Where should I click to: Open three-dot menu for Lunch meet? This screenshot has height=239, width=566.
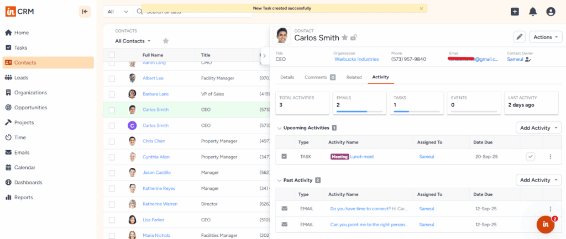tap(550, 157)
